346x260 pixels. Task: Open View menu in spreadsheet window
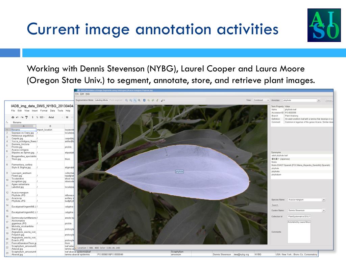[27, 111]
